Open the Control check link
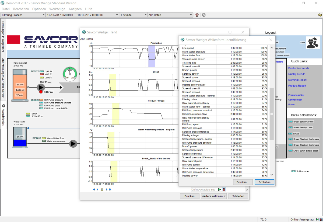Viewport: 323px width, 222px height. 295,100
